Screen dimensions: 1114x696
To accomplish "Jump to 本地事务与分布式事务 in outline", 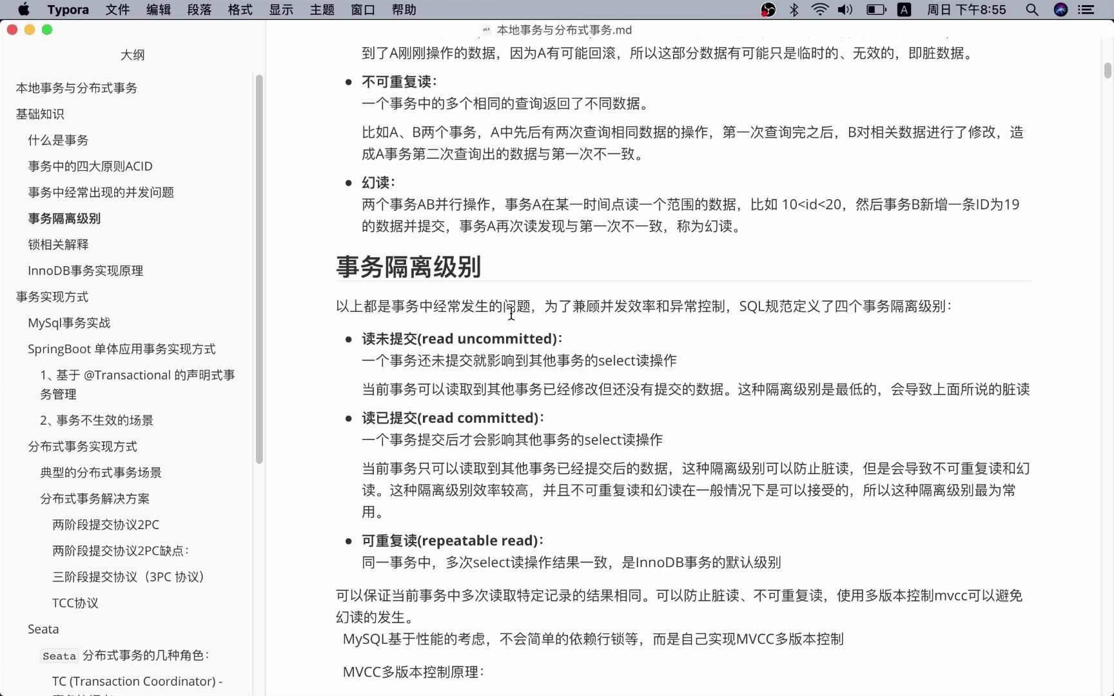I will [x=77, y=88].
